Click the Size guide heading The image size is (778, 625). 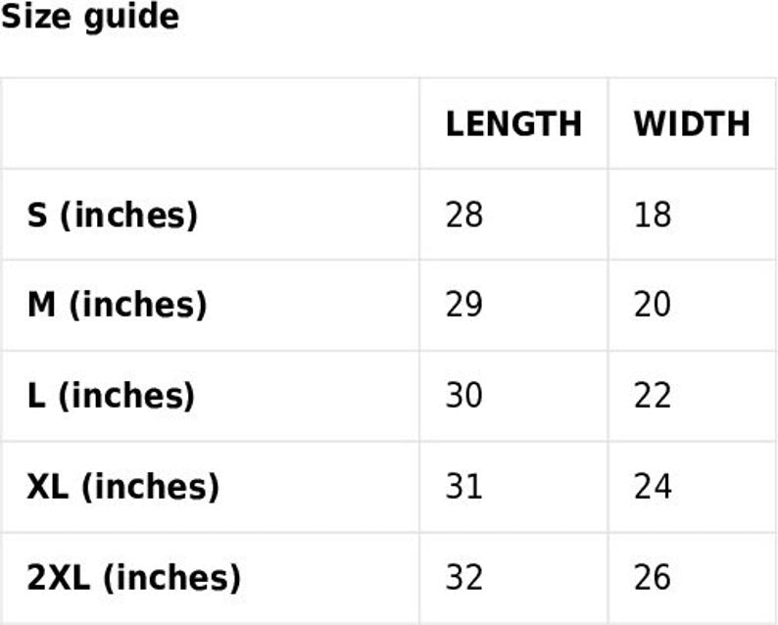90,18
